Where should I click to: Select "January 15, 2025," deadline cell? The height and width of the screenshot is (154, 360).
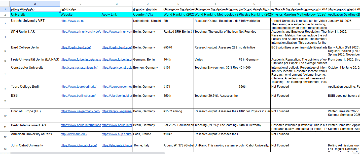(x=344, y=23)
